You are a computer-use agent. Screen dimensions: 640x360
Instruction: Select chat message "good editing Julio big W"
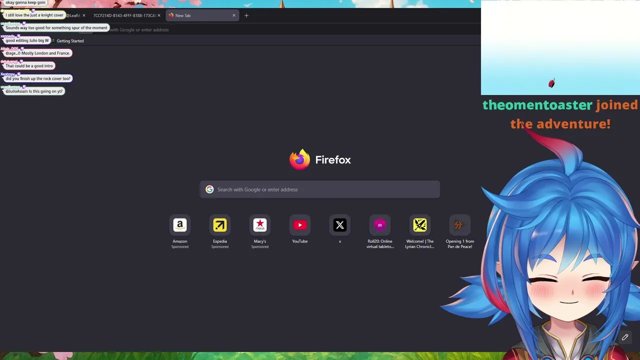pyautogui.click(x=27, y=40)
